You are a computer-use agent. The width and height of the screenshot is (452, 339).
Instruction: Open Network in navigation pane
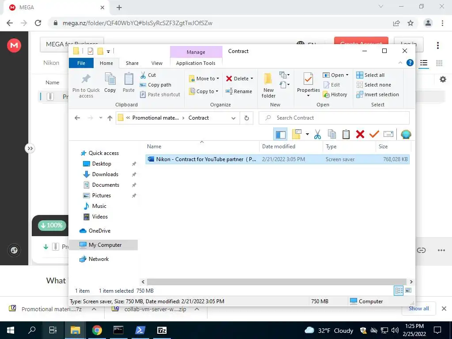tap(98, 259)
